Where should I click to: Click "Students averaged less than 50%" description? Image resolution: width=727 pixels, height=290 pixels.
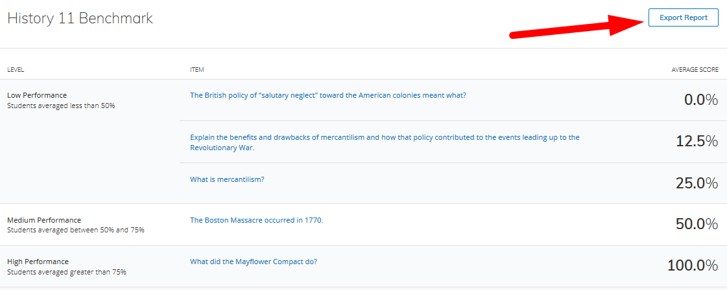(x=61, y=106)
